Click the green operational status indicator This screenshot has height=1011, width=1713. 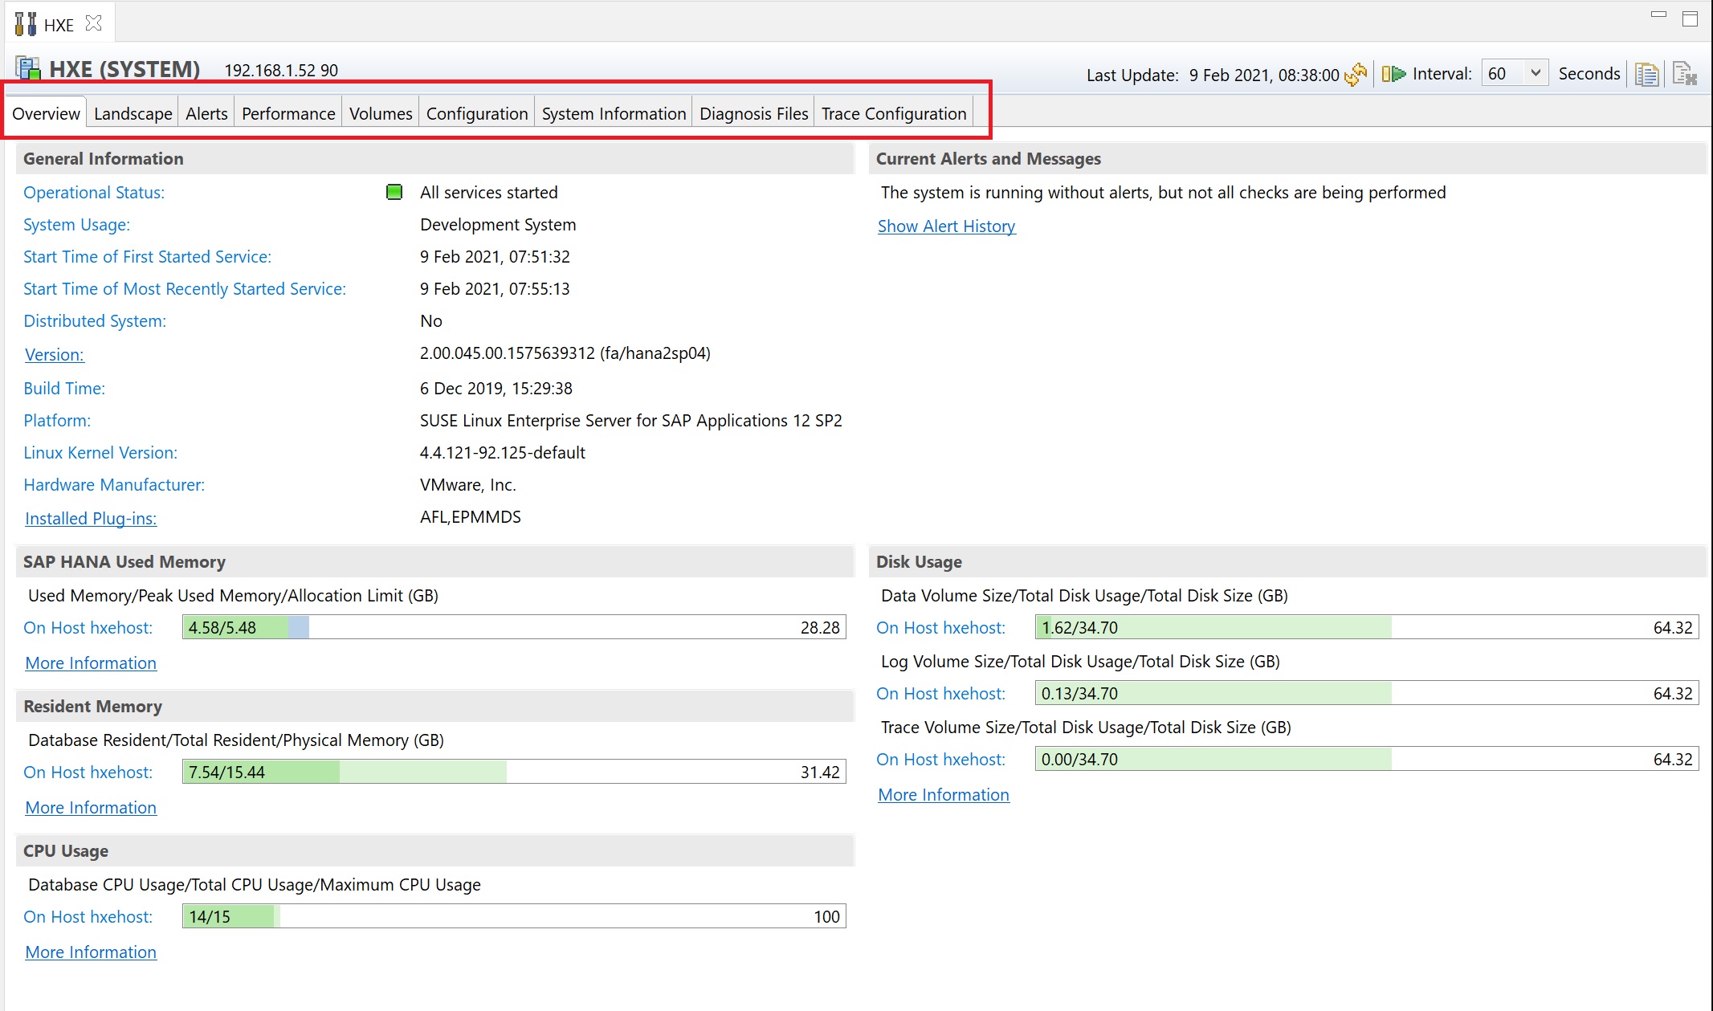[x=394, y=192]
